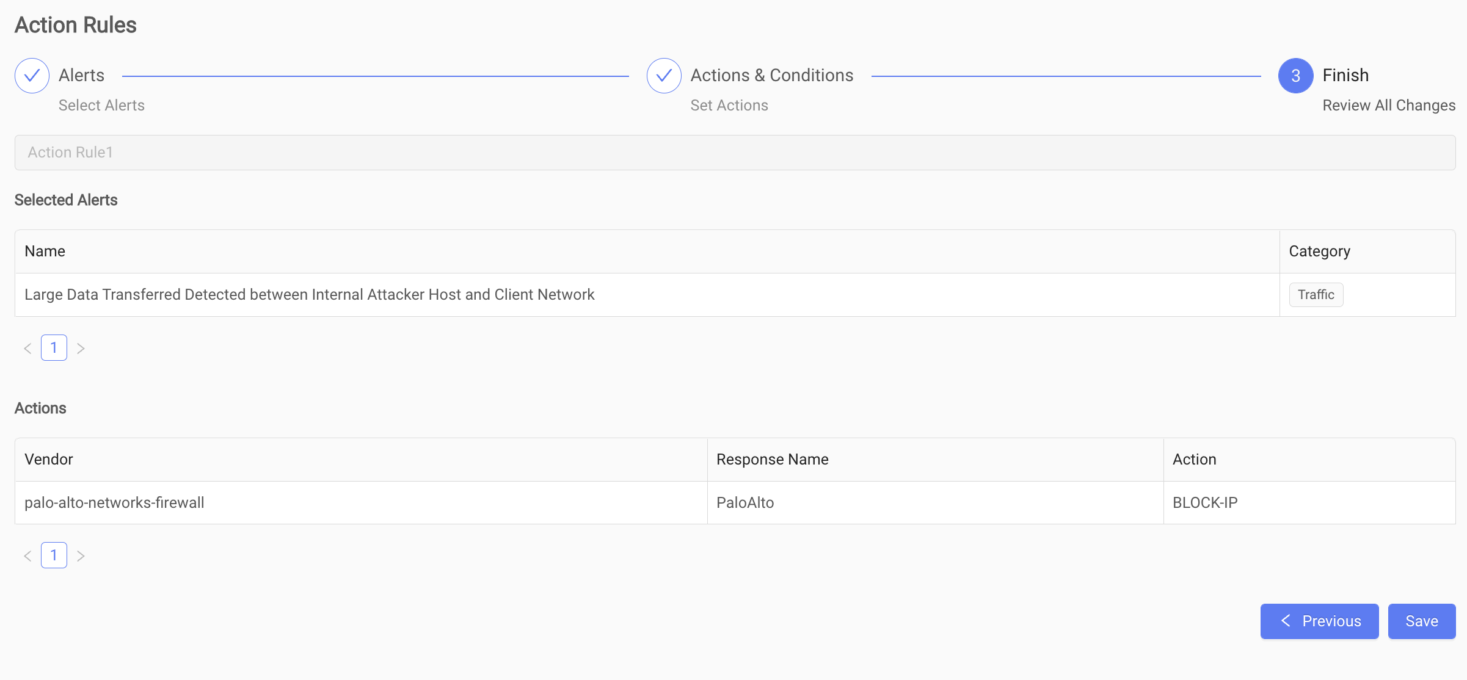Image resolution: width=1467 pixels, height=680 pixels.
Task: Click the Selected Alerts section heading
Action: pos(66,200)
